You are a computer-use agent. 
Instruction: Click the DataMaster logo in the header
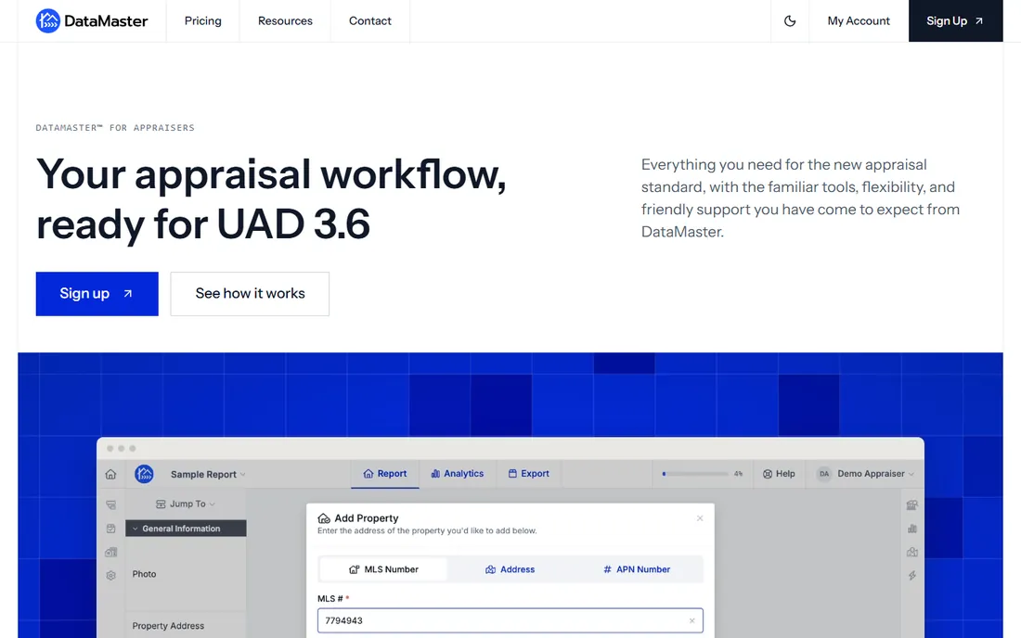pyautogui.click(x=92, y=20)
